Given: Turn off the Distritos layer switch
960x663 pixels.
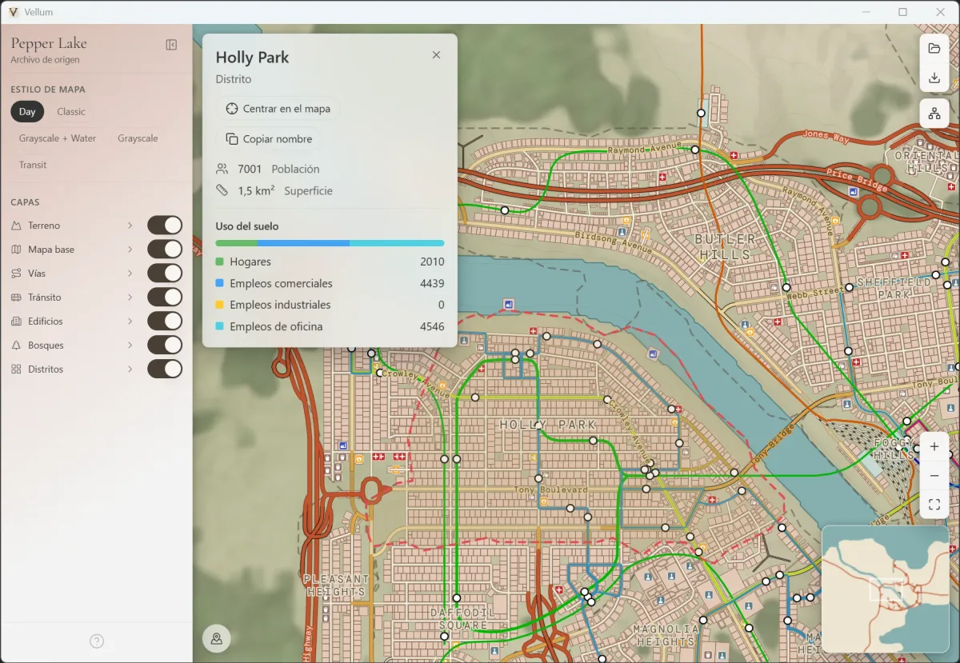Looking at the screenshot, I should click(165, 369).
